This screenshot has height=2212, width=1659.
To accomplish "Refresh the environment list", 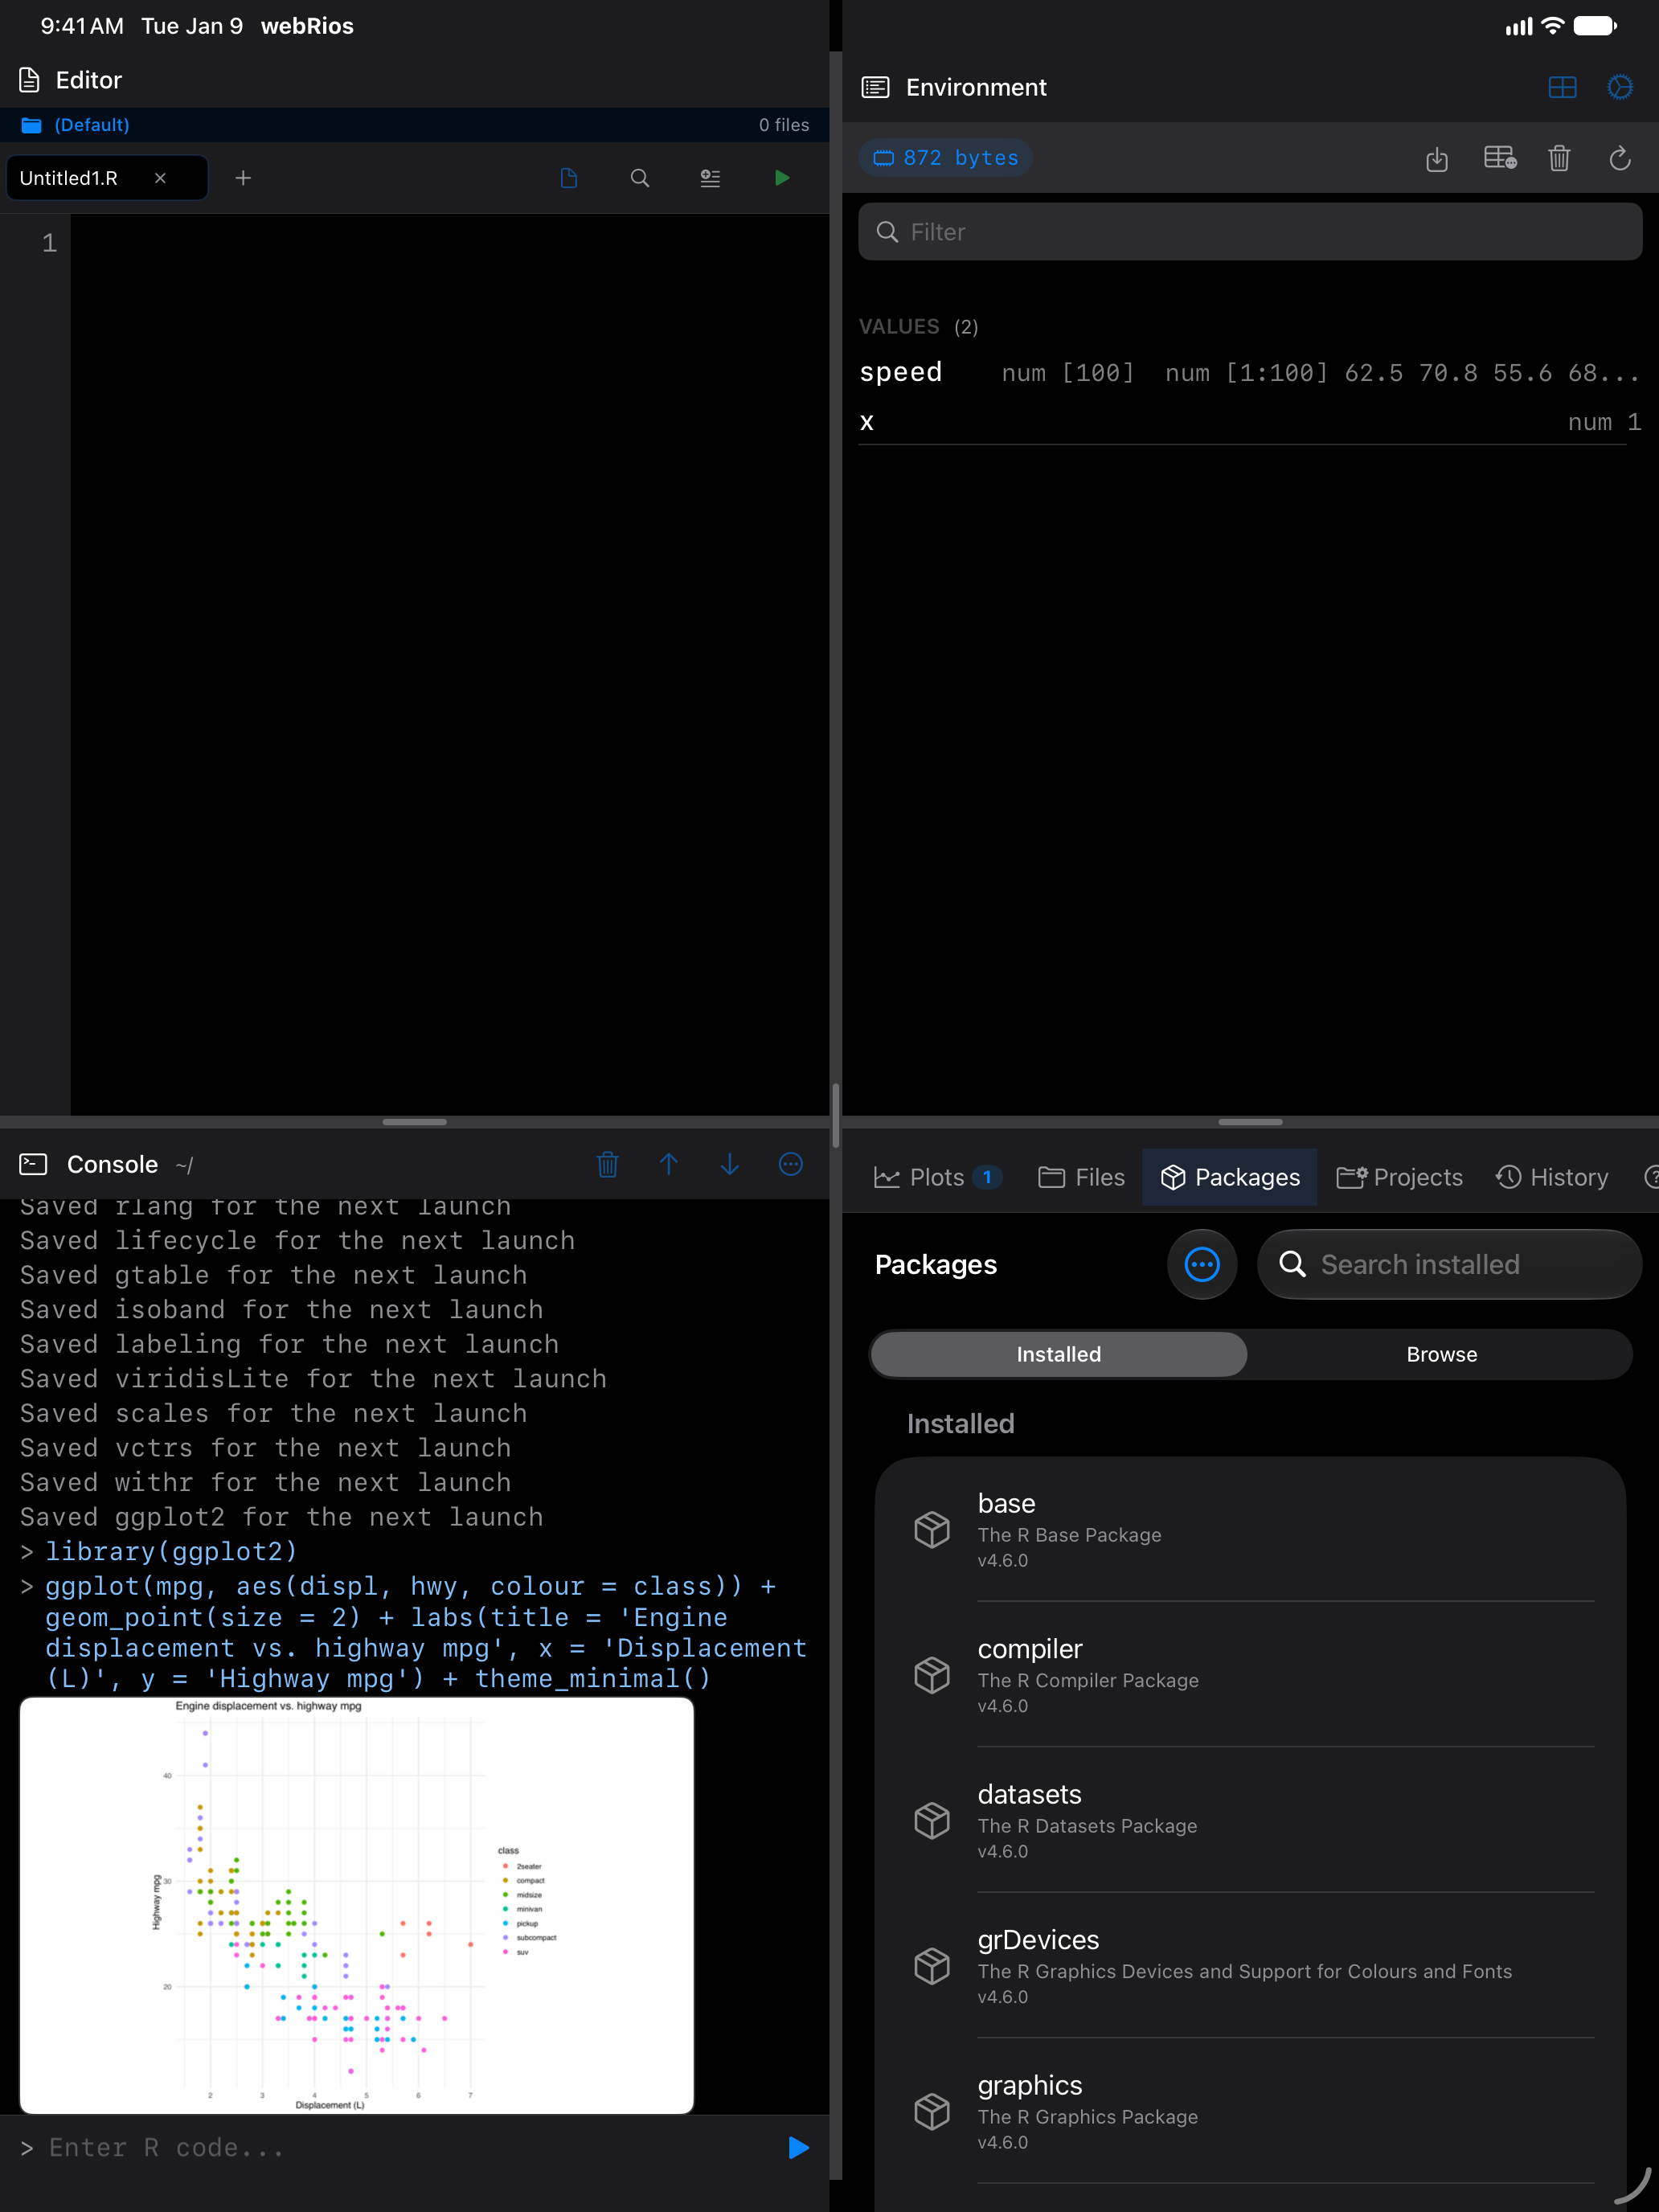I will click(1620, 158).
